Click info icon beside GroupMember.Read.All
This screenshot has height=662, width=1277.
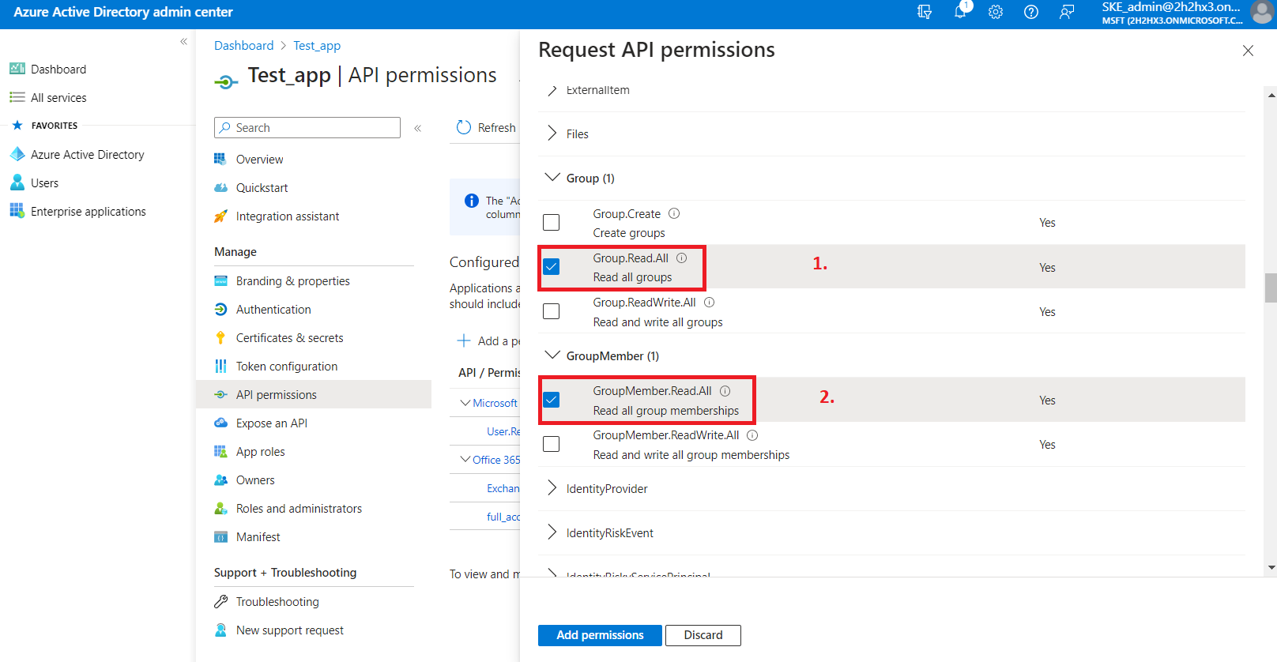(x=725, y=391)
